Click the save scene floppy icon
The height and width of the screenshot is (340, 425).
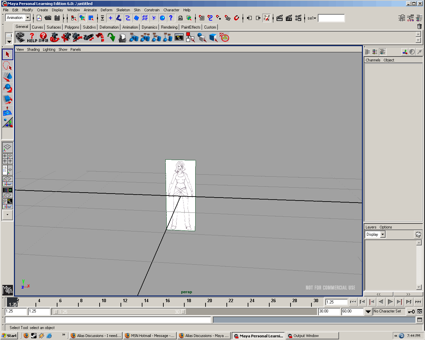tap(57, 18)
